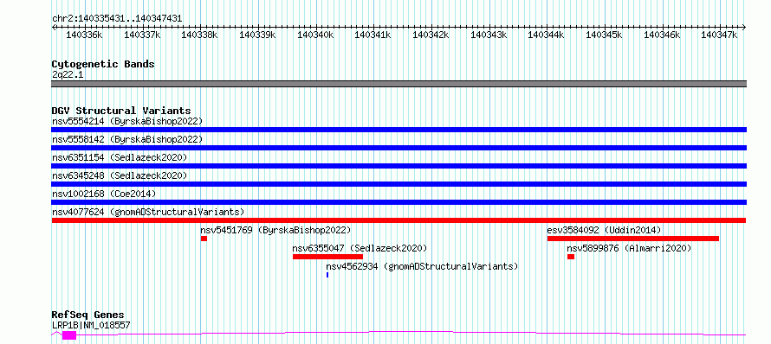Click the nsv5554214 blue variant bar
This screenshot has width=771, height=344.
[x=398, y=130]
